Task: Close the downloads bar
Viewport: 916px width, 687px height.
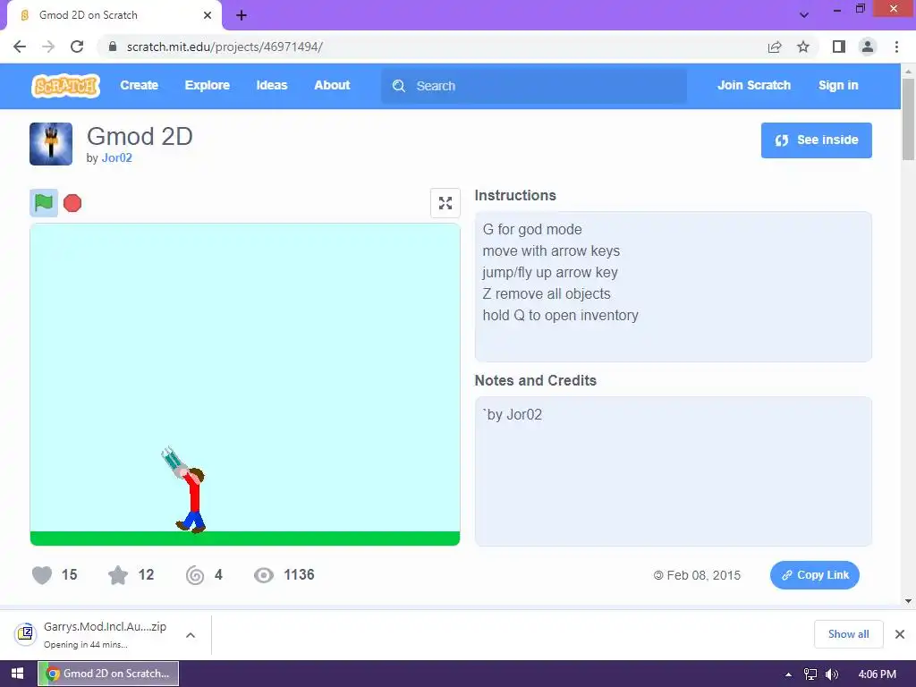Action: pyautogui.click(x=900, y=634)
